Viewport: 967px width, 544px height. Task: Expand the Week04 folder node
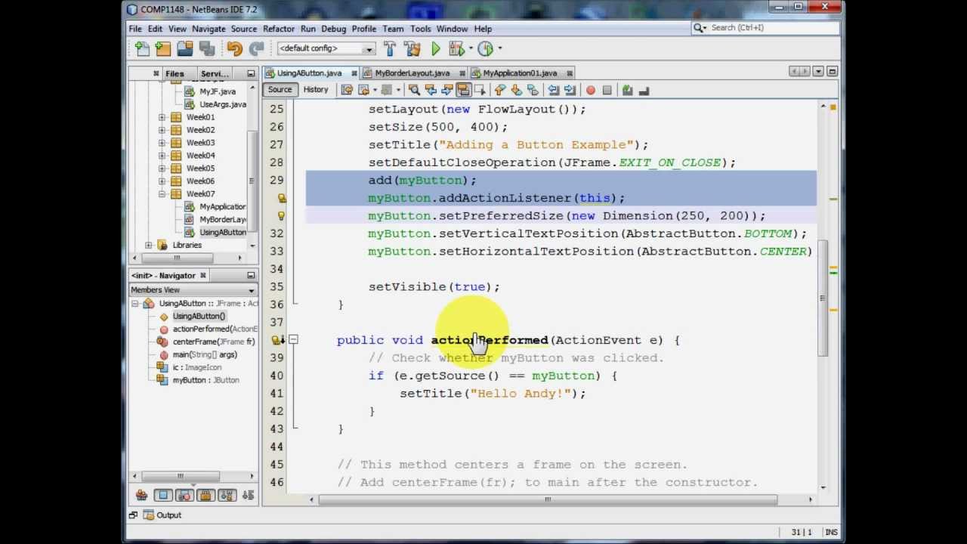click(x=162, y=156)
